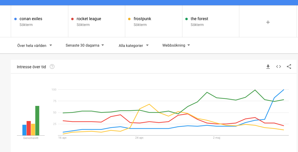Screen dimensions: 298x152
Task: Click the yellow average bar
Action: click(33, 130)
